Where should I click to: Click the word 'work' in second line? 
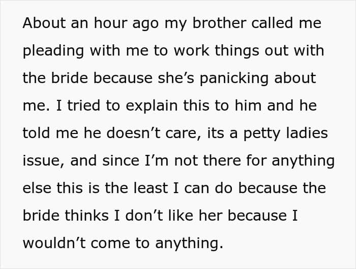pyautogui.click(x=191, y=50)
